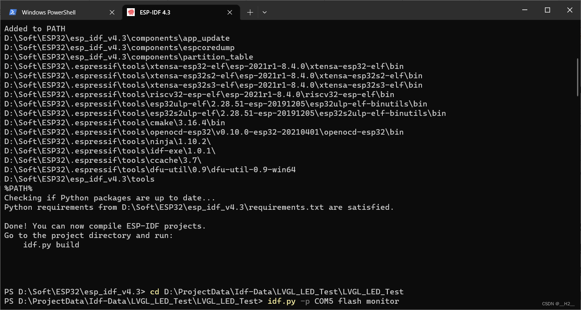Click the dfu-util-0.9-win64 path line
This screenshot has width=581, height=310.
pos(150,169)
